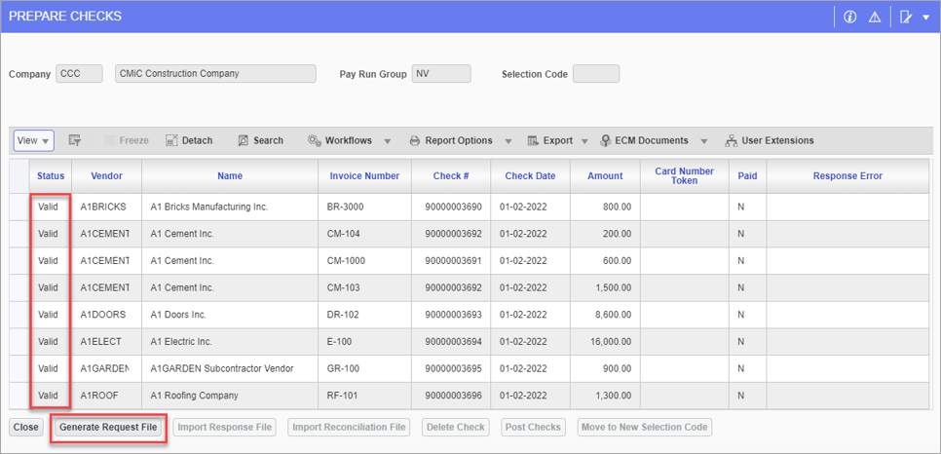The image size is (941, 454).
Task: Click check number 90000003695
Action: point(453,368)
